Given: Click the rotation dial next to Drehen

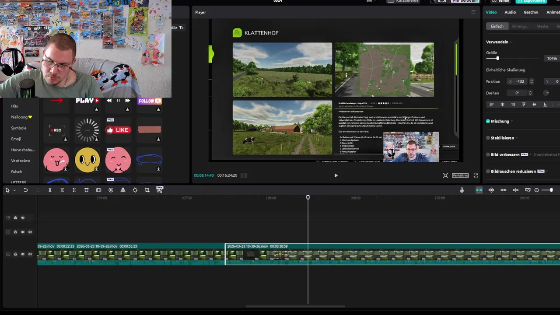Looking at the screenshot, I should click(546, 93).
